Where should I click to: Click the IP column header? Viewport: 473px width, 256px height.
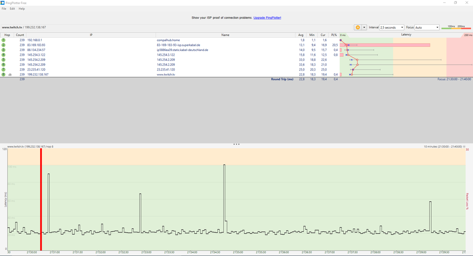pos(91,35)
